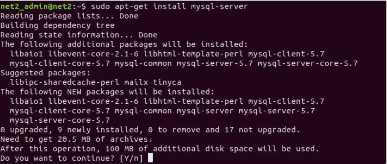
Task: Click 'mailx' in the suggested packages line
Action: click(136, 82)
